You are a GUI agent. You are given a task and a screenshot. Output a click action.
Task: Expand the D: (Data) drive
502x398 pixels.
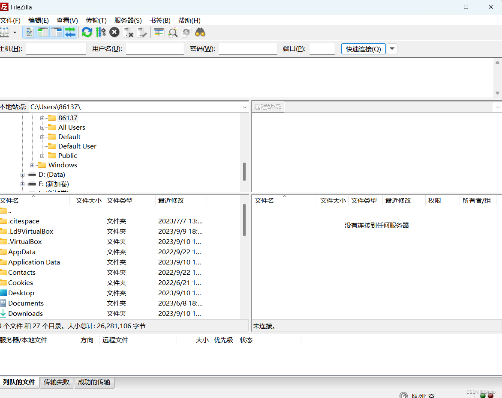tap(22, 175)
